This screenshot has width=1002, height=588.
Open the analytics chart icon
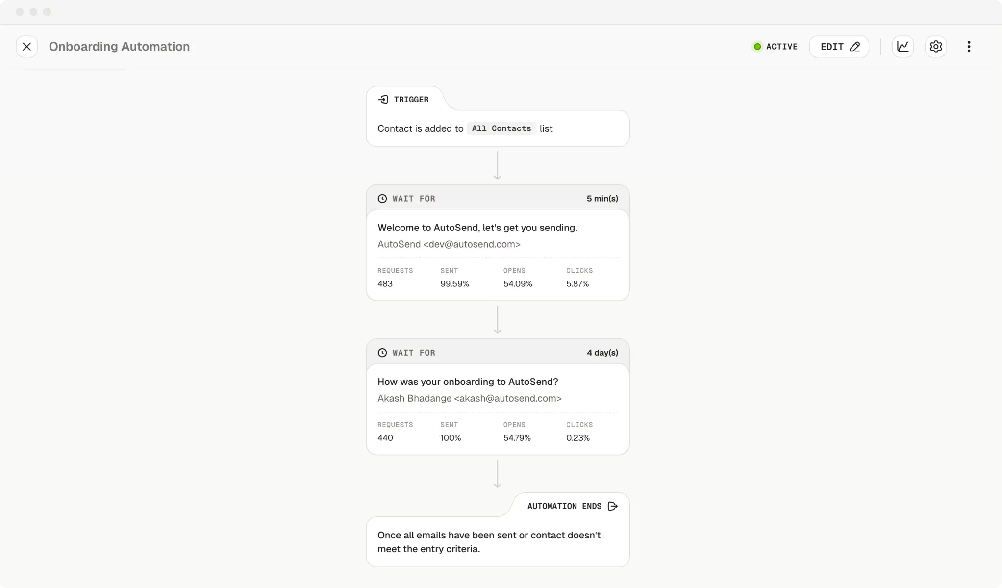902,47
